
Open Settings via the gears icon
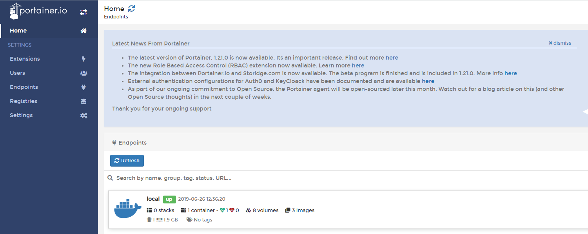83,115
